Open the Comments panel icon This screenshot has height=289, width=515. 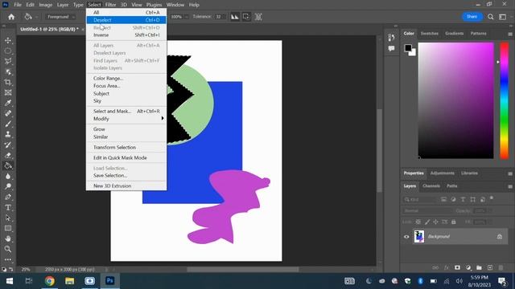pyautogui.click(x=391, y=48)
